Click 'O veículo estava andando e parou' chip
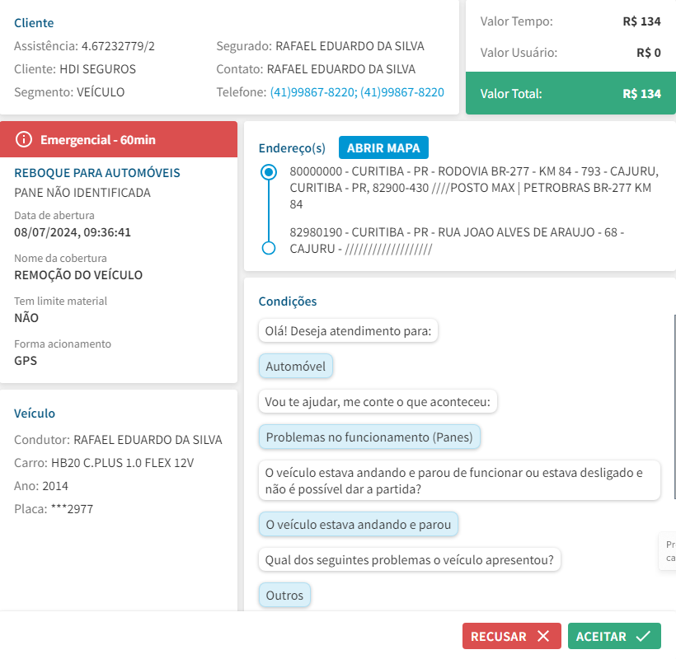The width and height of the screenshot is (676, 659). pos(359,524)
